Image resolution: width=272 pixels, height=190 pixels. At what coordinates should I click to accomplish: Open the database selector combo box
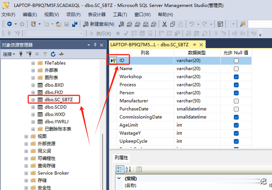coord(54,34)
